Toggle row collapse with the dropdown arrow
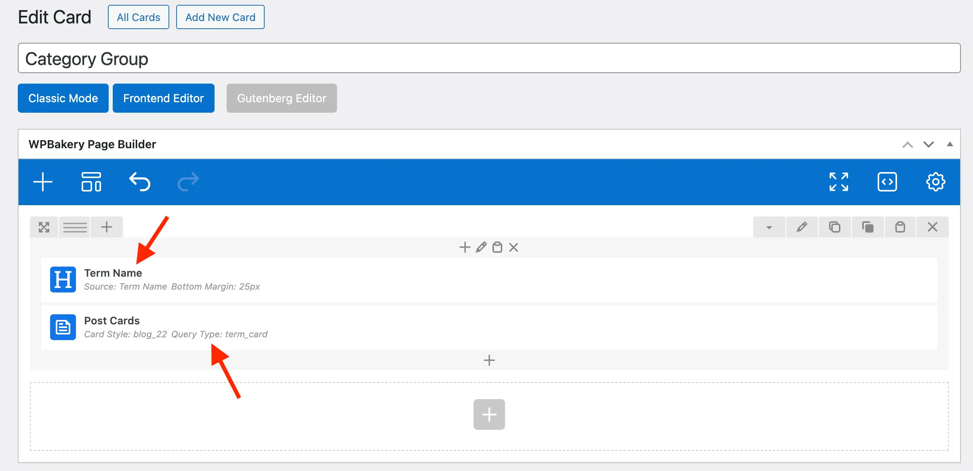Viewport: 973px width, 471px height. 769,227
